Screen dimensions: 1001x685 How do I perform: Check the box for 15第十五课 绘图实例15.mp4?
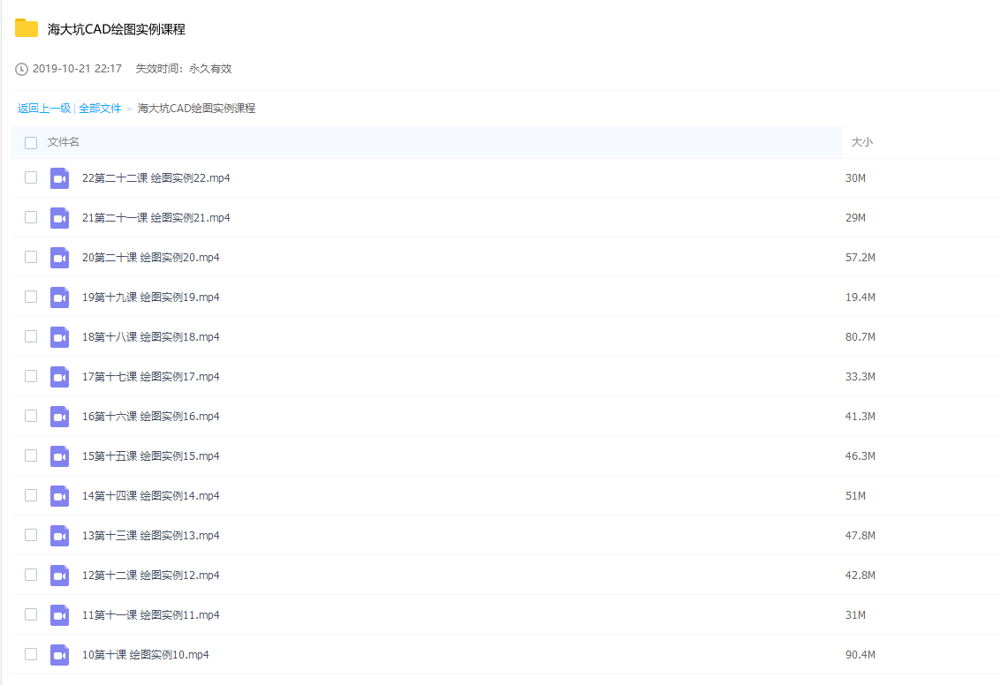(x=31, y=455)
